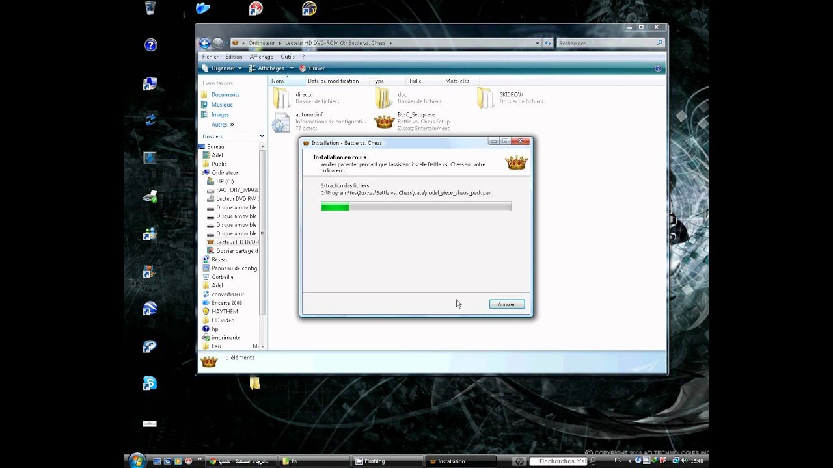Viewport: 833px width, 468px height.
Task: Sort by the Nom column header
Action: pos(286,81)
